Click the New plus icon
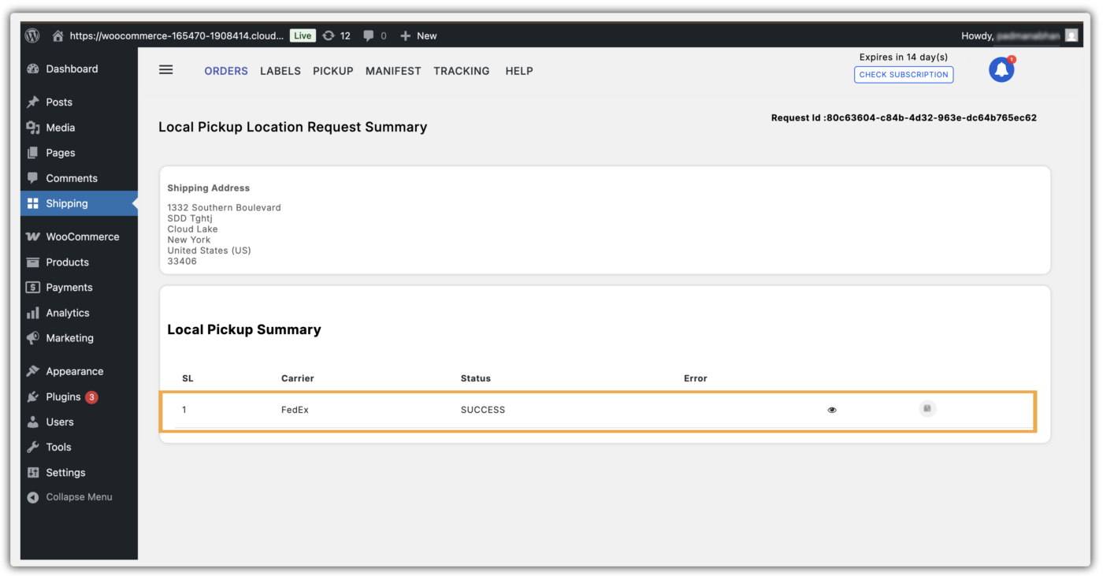The height and width of the screenshot is (576, 1103). point(405,35)
